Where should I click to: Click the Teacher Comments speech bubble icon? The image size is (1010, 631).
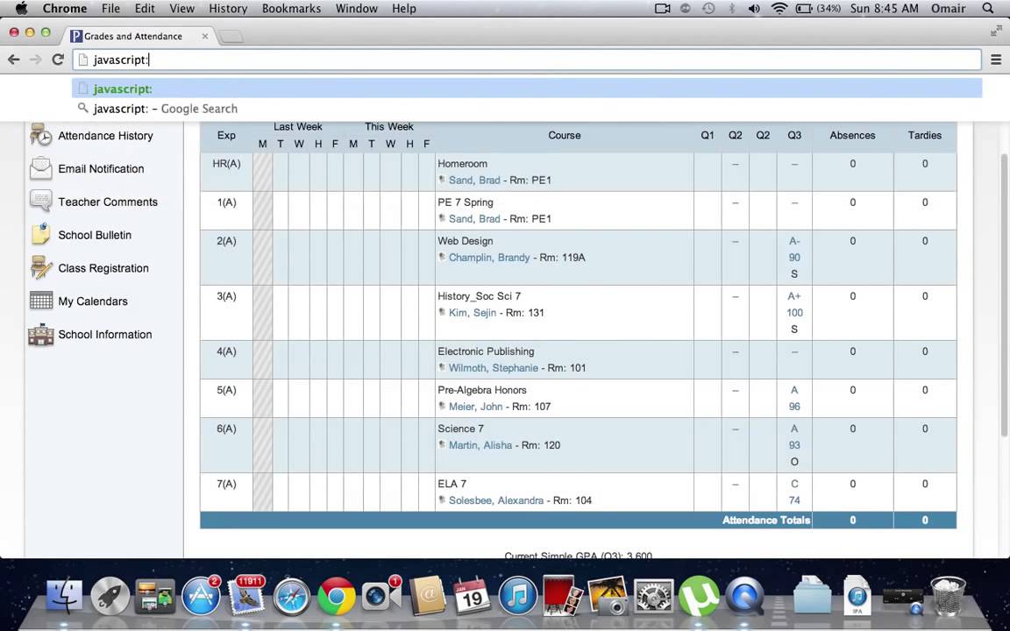pos(40,201)
